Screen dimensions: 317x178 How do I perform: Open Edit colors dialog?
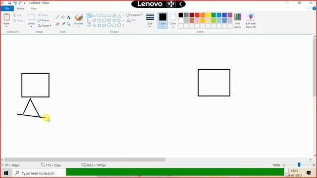238,21
